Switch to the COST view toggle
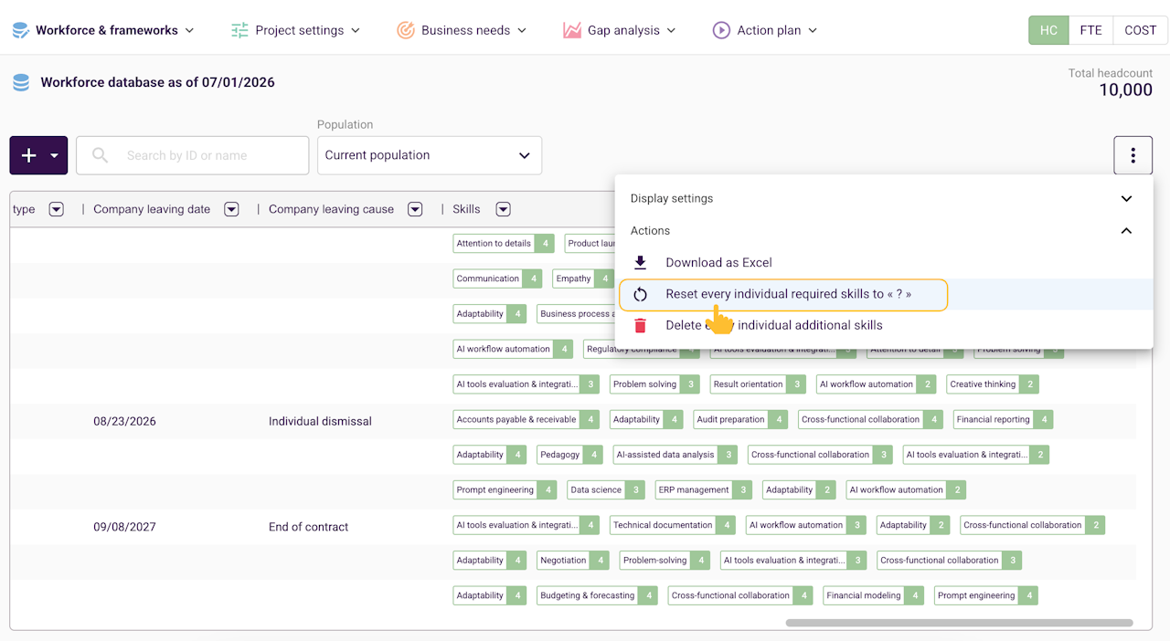 pos(1140,30)
